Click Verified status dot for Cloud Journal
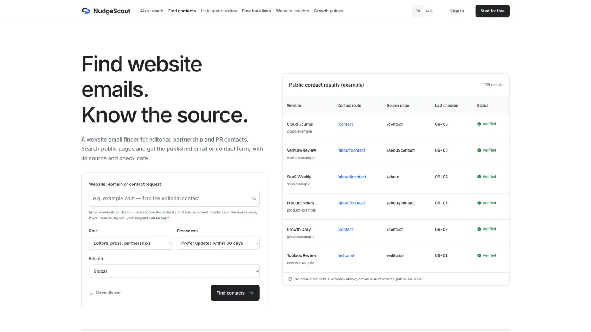 click(x=479, y=124)
